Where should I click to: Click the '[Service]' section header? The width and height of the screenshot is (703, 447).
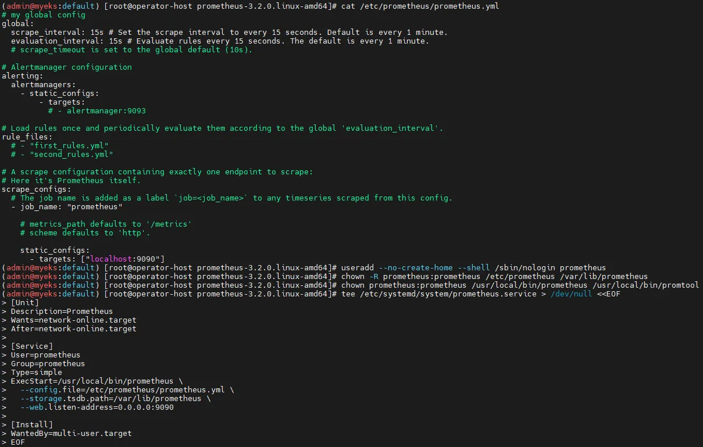pos(32,346)
